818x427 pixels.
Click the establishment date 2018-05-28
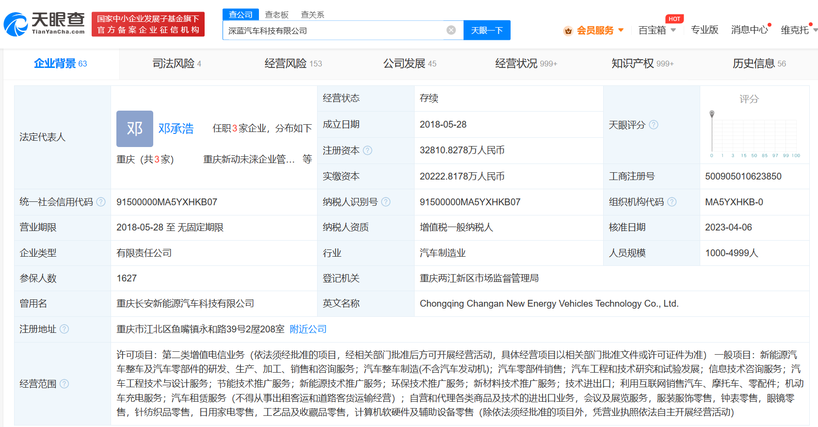pos(443,125)
